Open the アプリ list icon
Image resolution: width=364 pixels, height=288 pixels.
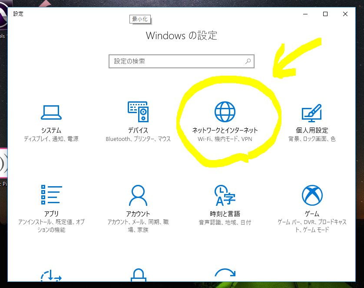point(51,195)
